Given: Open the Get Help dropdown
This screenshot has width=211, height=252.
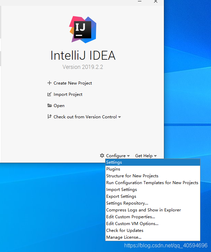Looking at the screenshot, I should 146,156.
